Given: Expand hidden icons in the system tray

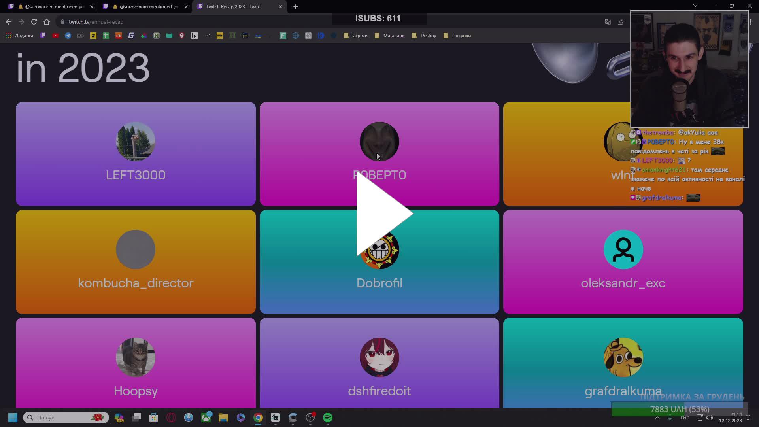Looking at the screenshot, I should (657, 418).
